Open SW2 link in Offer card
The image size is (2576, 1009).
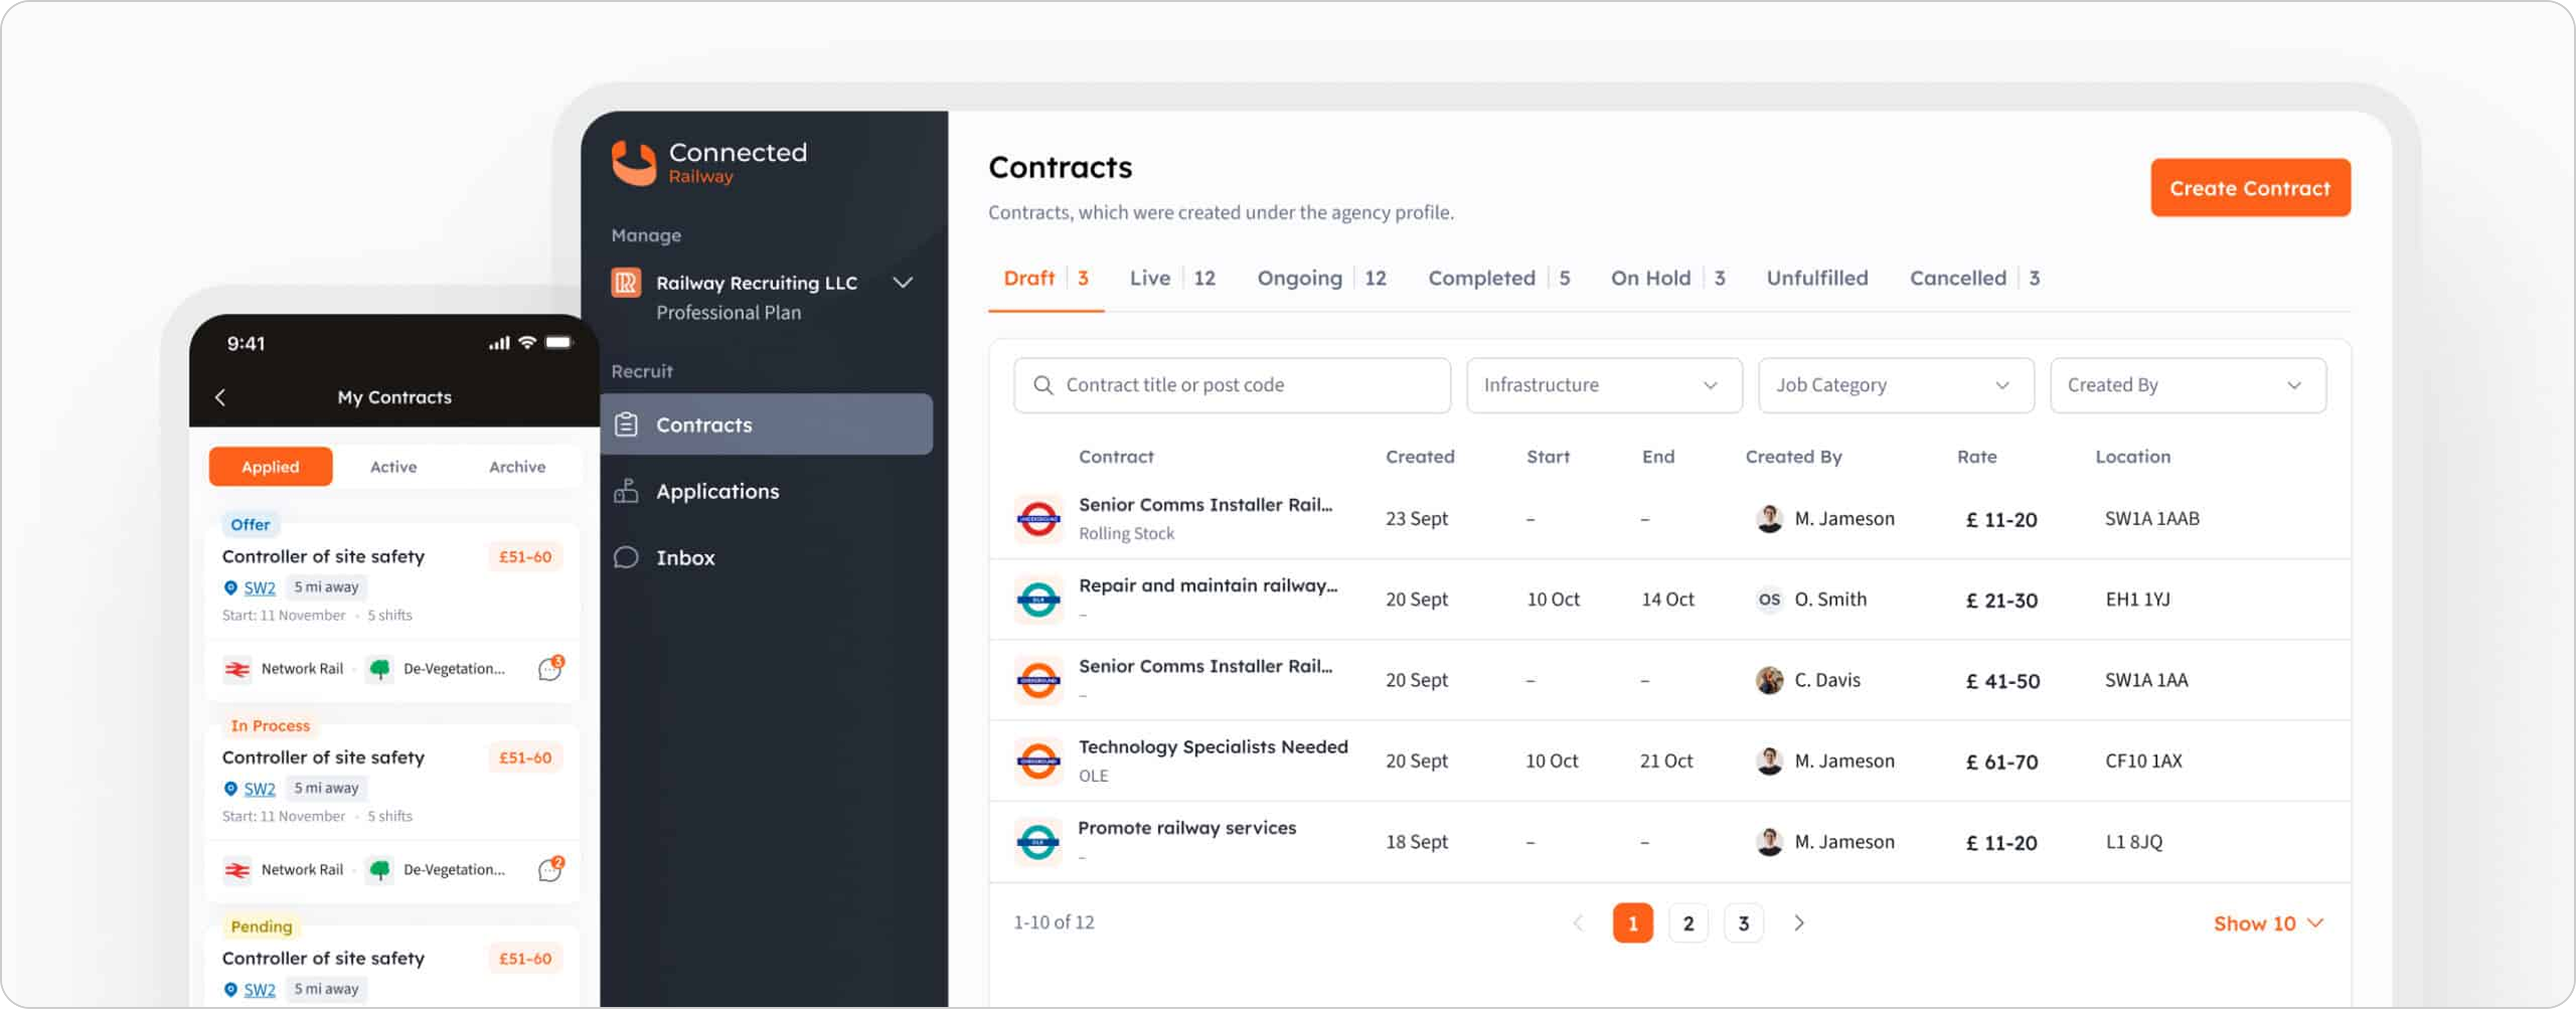[259, 588]
